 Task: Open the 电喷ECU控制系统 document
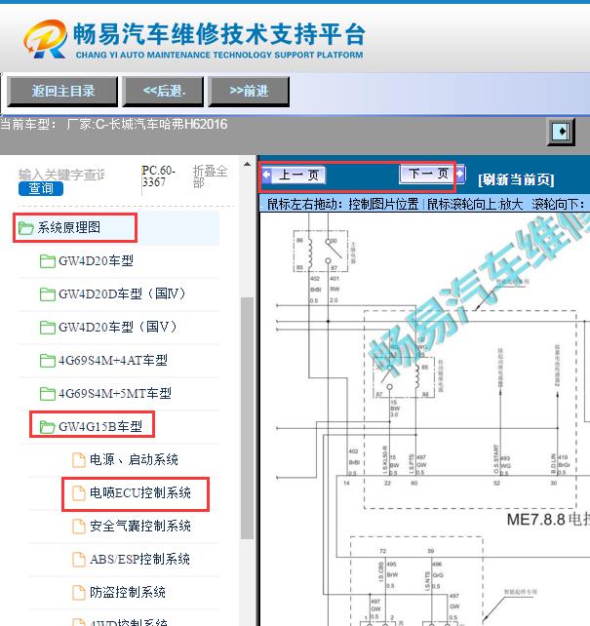click(139, 493)
